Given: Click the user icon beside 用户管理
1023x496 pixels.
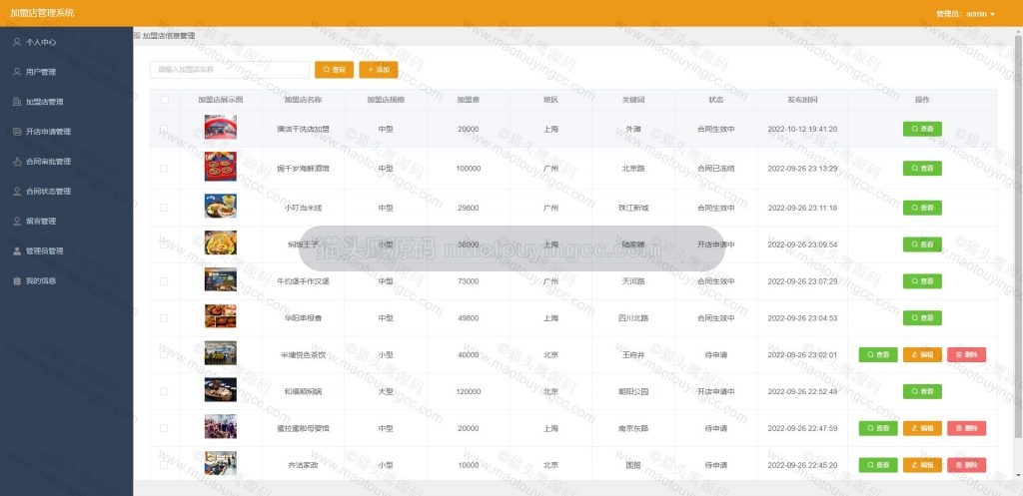Looking at the screenshot, I should 17,72.
